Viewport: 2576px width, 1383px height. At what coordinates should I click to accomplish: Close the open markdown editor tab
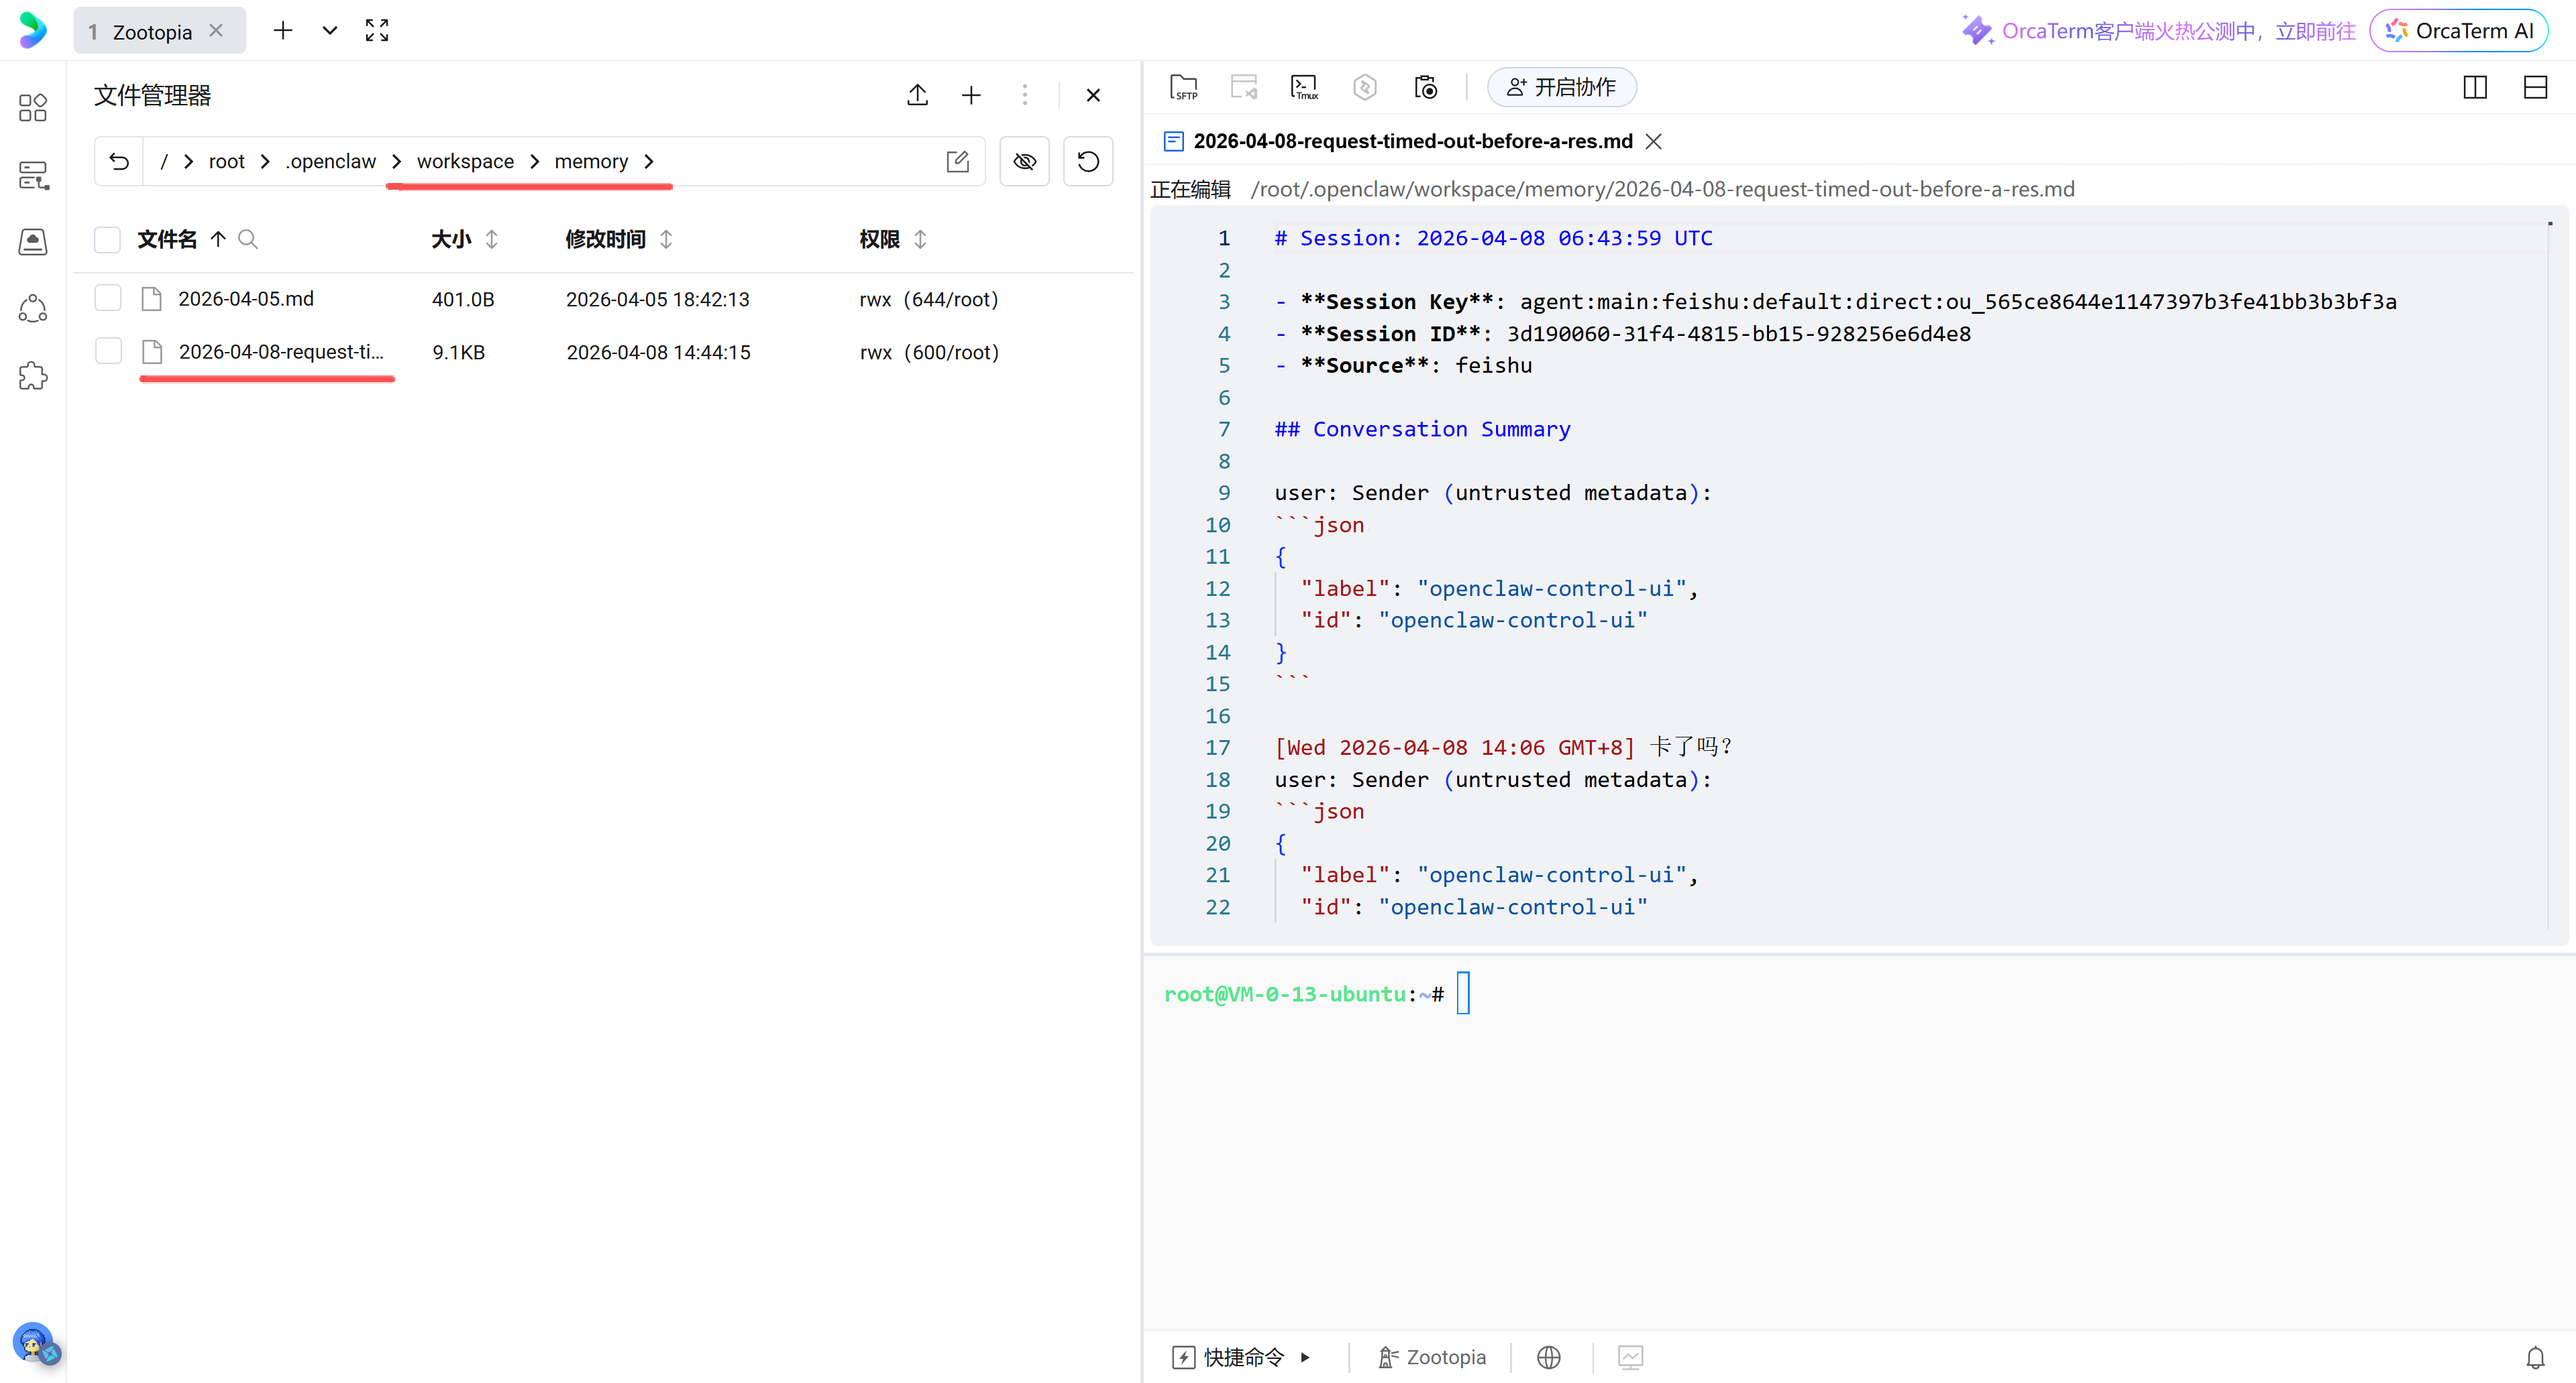(1654, 142)
